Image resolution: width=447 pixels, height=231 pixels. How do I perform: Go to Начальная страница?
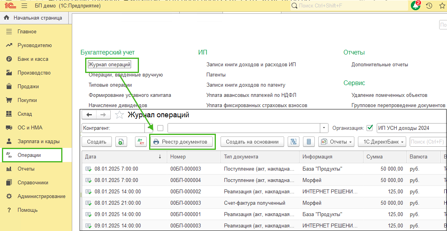pos(33,18)
